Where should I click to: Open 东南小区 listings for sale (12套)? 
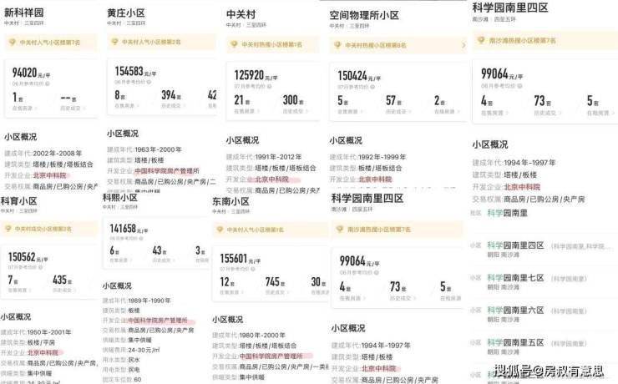231,286
